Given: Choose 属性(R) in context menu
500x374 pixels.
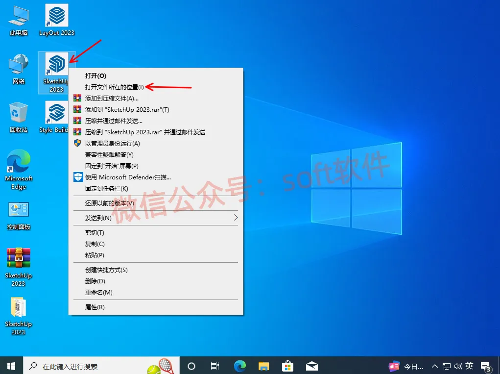Looking at the screenshot, I should (156, 307).
